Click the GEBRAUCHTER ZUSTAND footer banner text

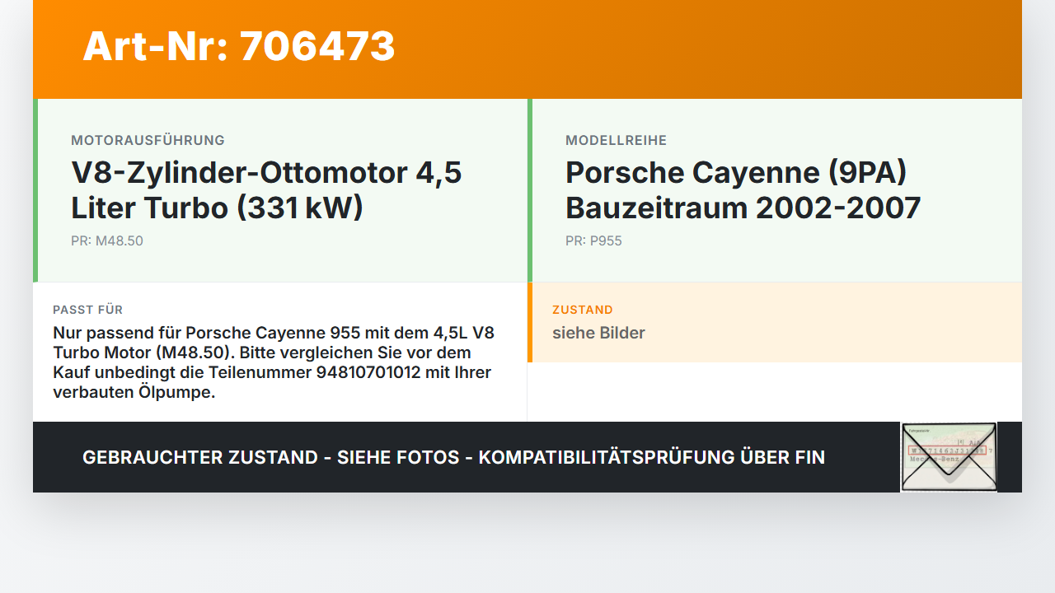(x=453, y=457)
